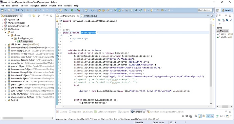Toggle Hide Fields in Outline toolbar
This screenshot has width=234, height=124.
[227, 20]
